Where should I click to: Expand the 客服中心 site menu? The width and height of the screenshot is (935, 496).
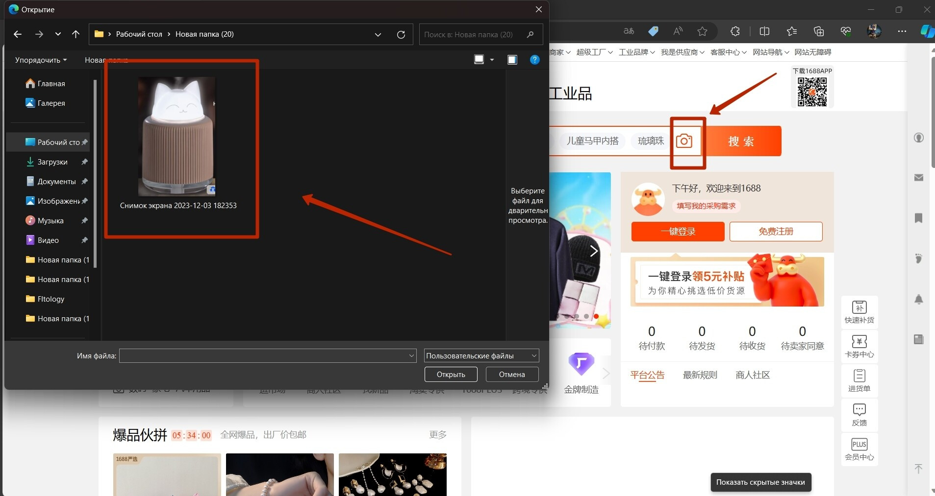click(729, 52)
